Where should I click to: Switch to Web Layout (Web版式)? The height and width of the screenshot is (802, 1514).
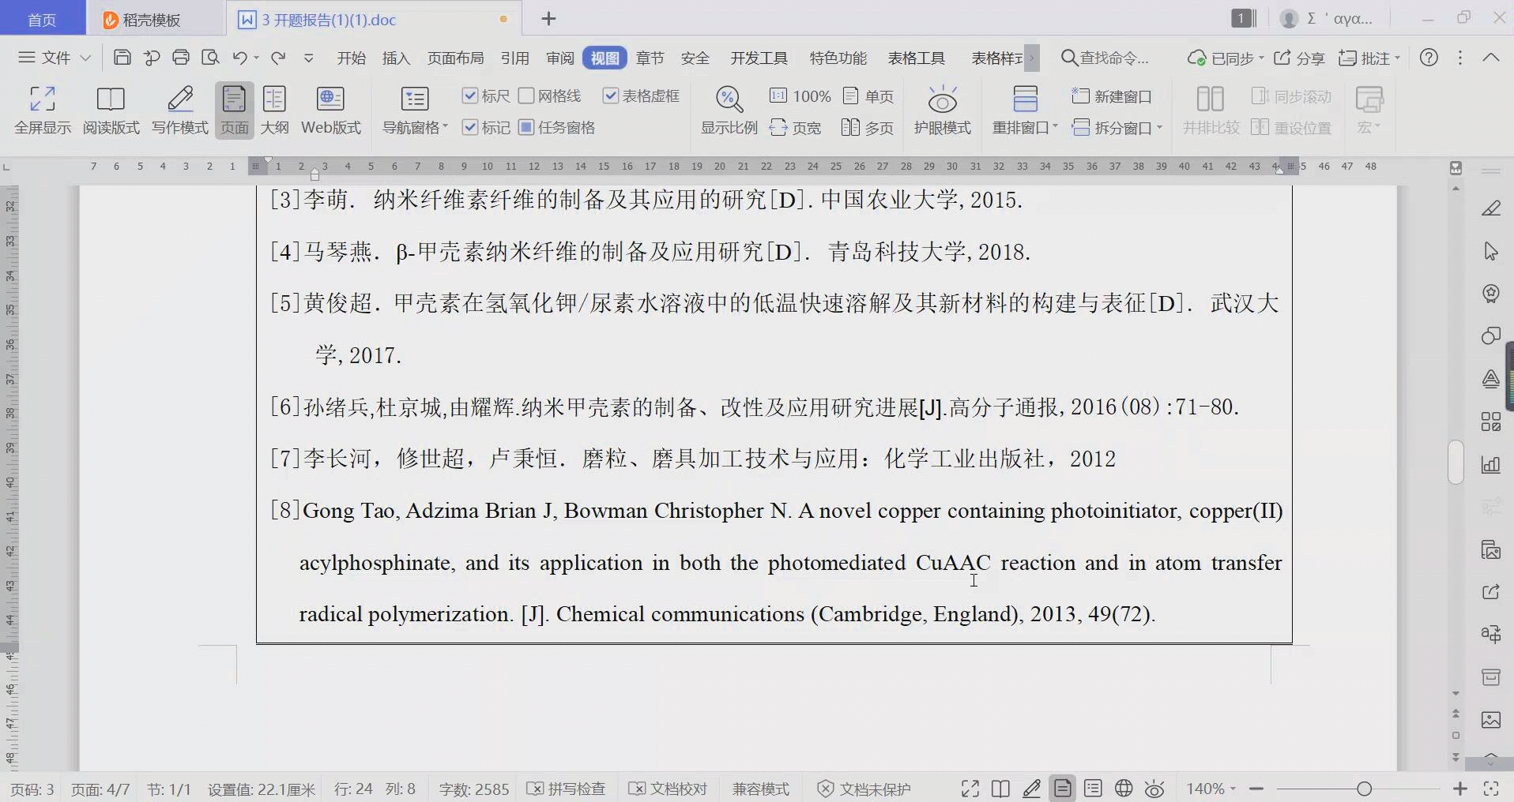331,111
